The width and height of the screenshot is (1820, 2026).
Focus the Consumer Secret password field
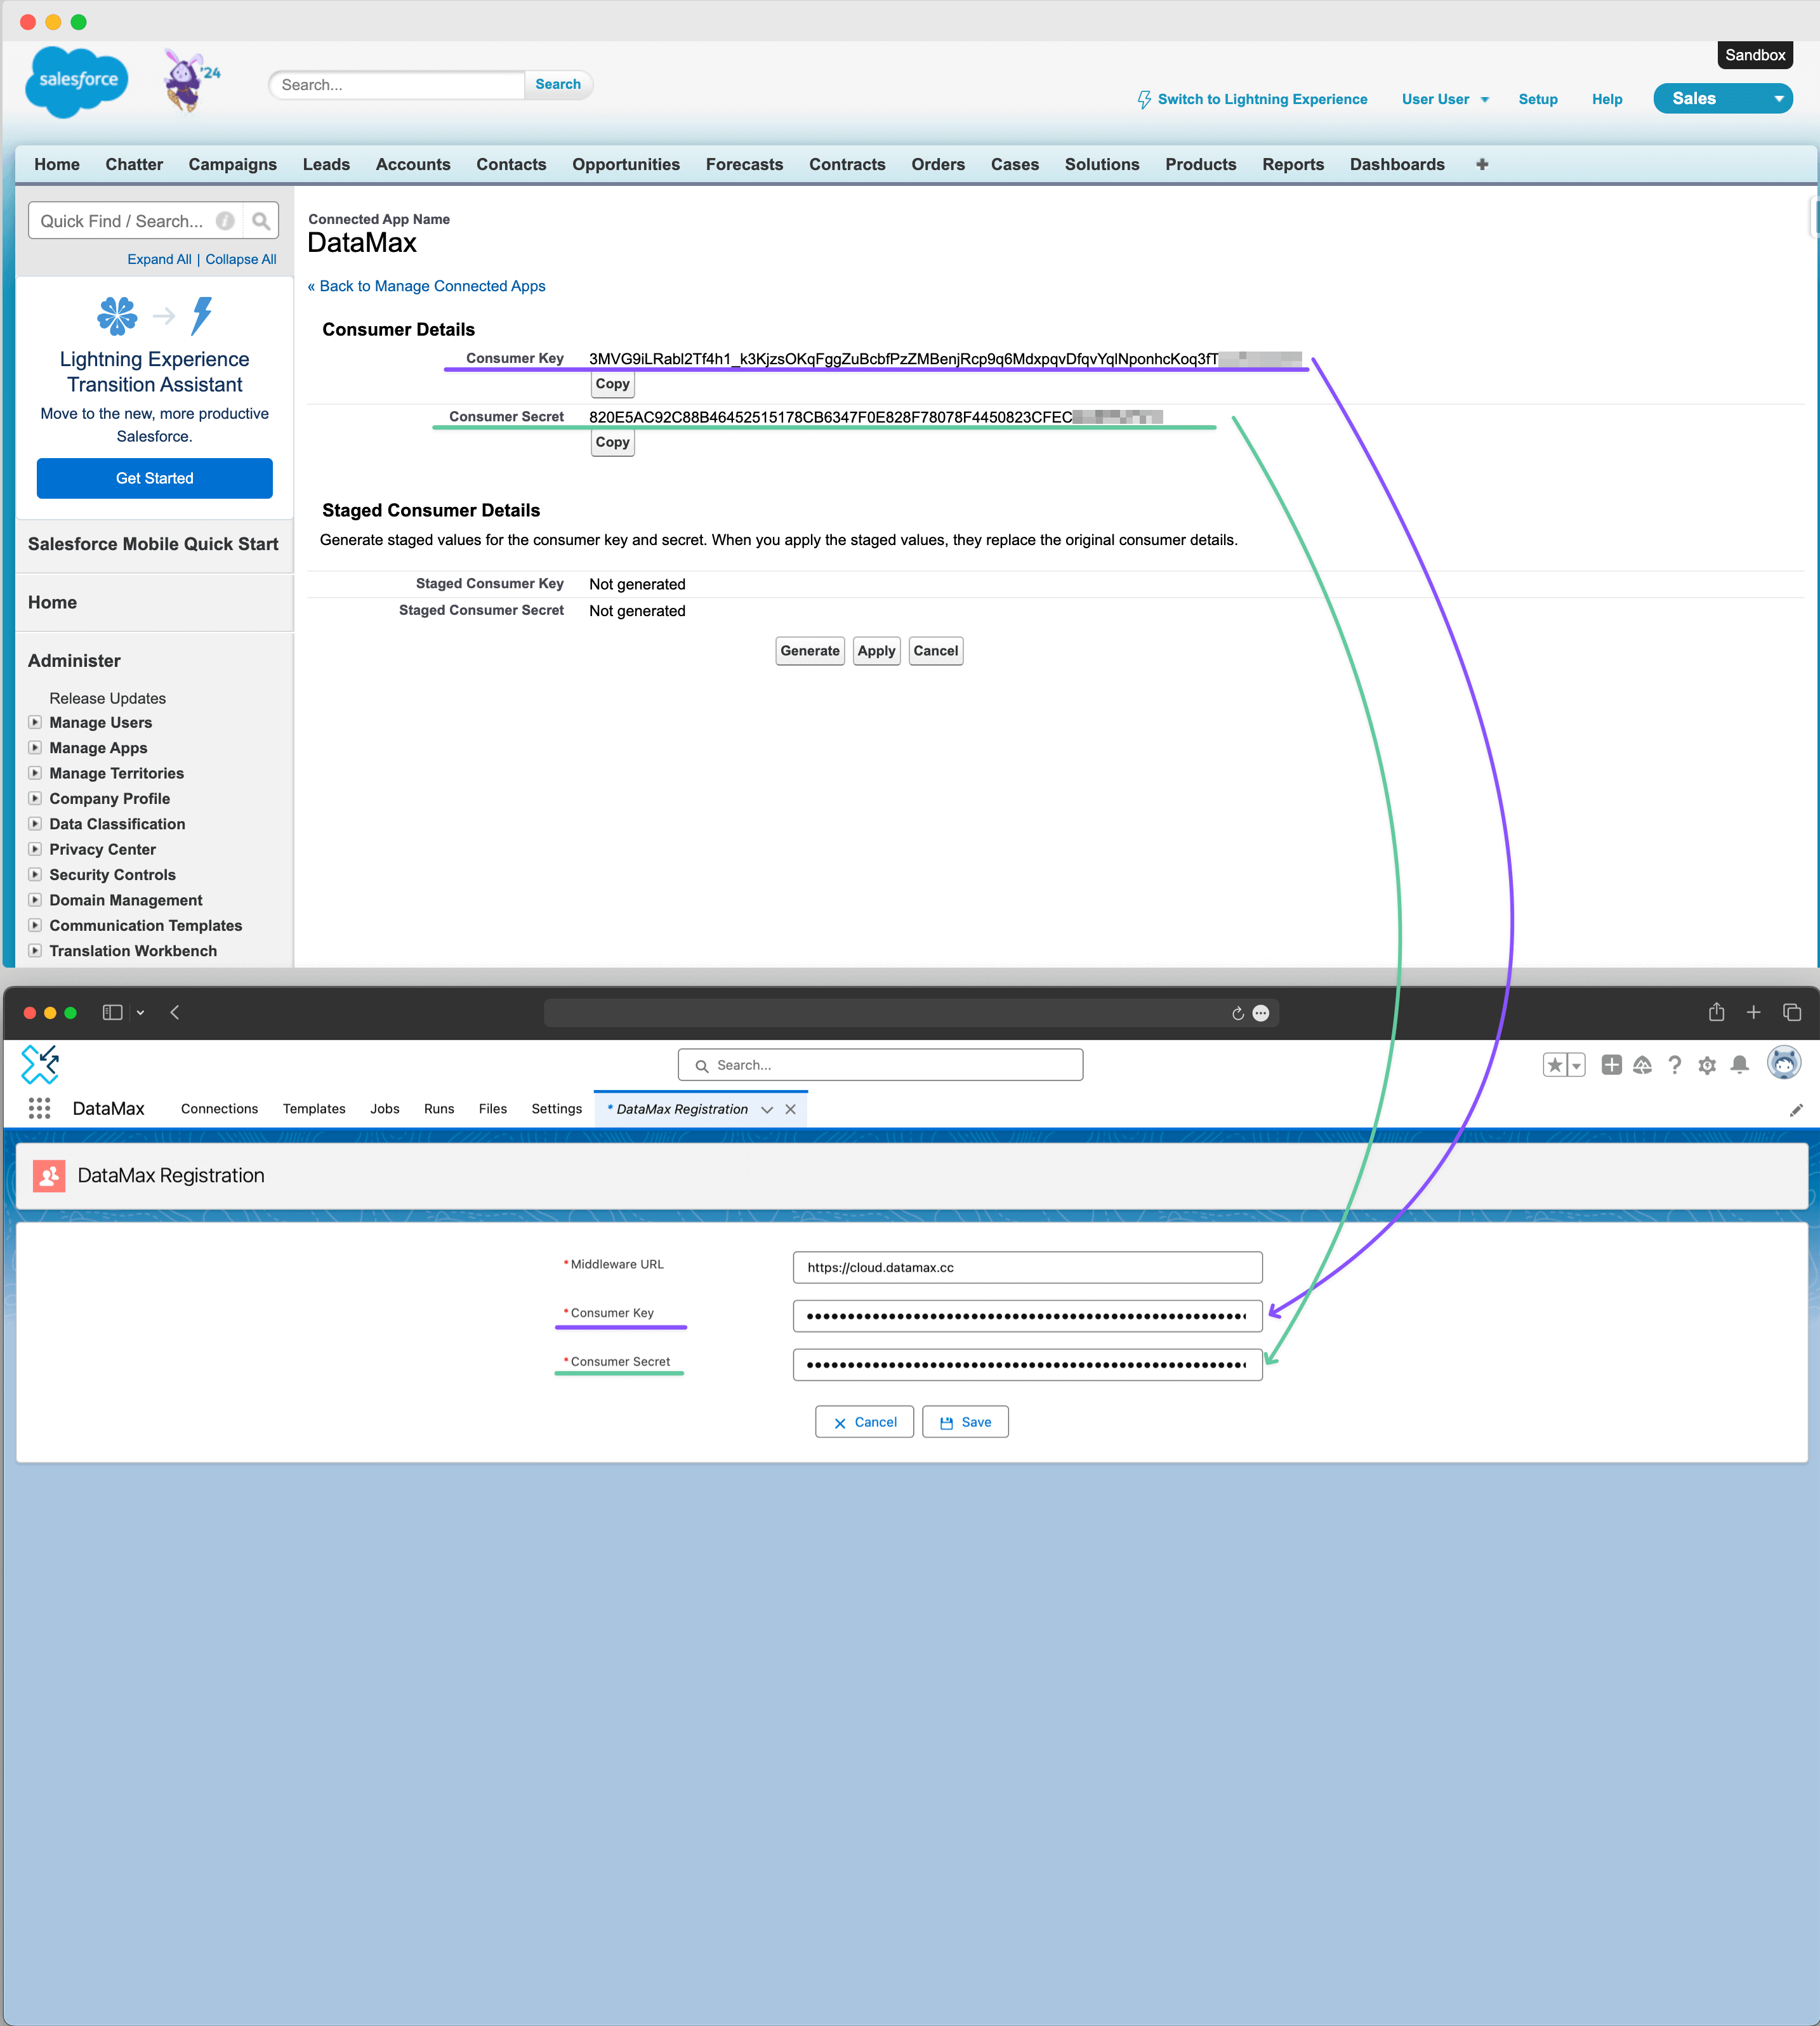[1027, 1365]
